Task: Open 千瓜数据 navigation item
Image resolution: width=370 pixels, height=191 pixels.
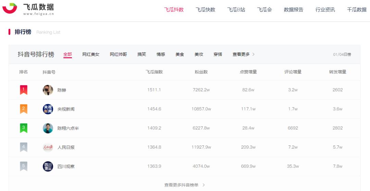Action: pyautogui.click(x=357, y=10)
